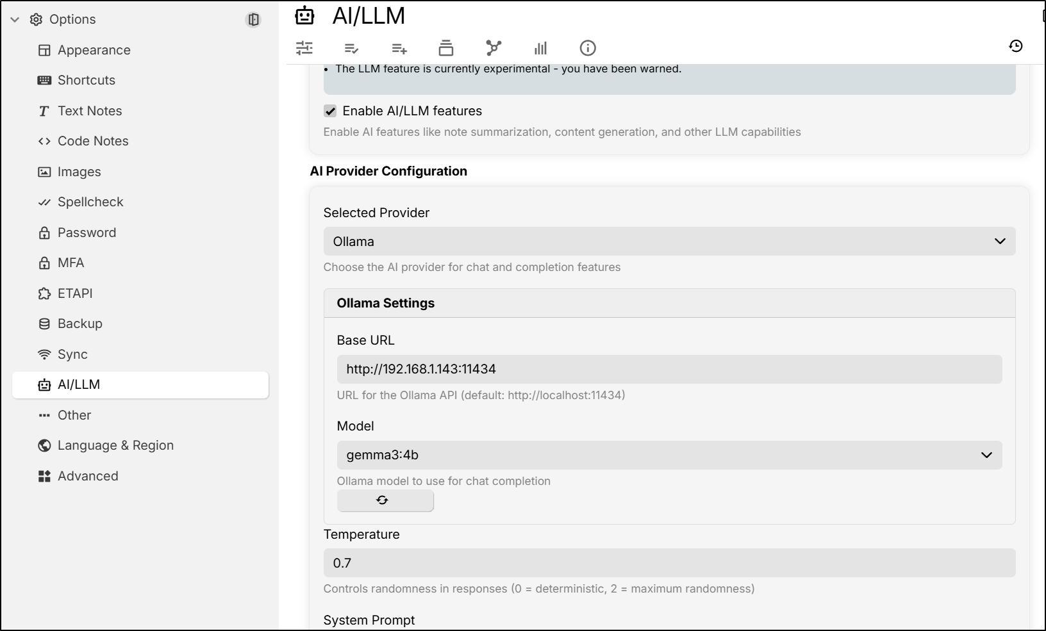Click the Language & Region globe icon
Screen dimensions: 1046x631
pos(44,445)
